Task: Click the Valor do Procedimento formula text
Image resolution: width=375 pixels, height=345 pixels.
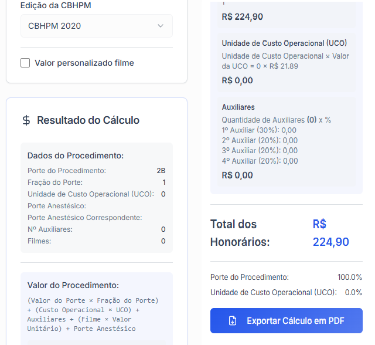Action: 94,314
